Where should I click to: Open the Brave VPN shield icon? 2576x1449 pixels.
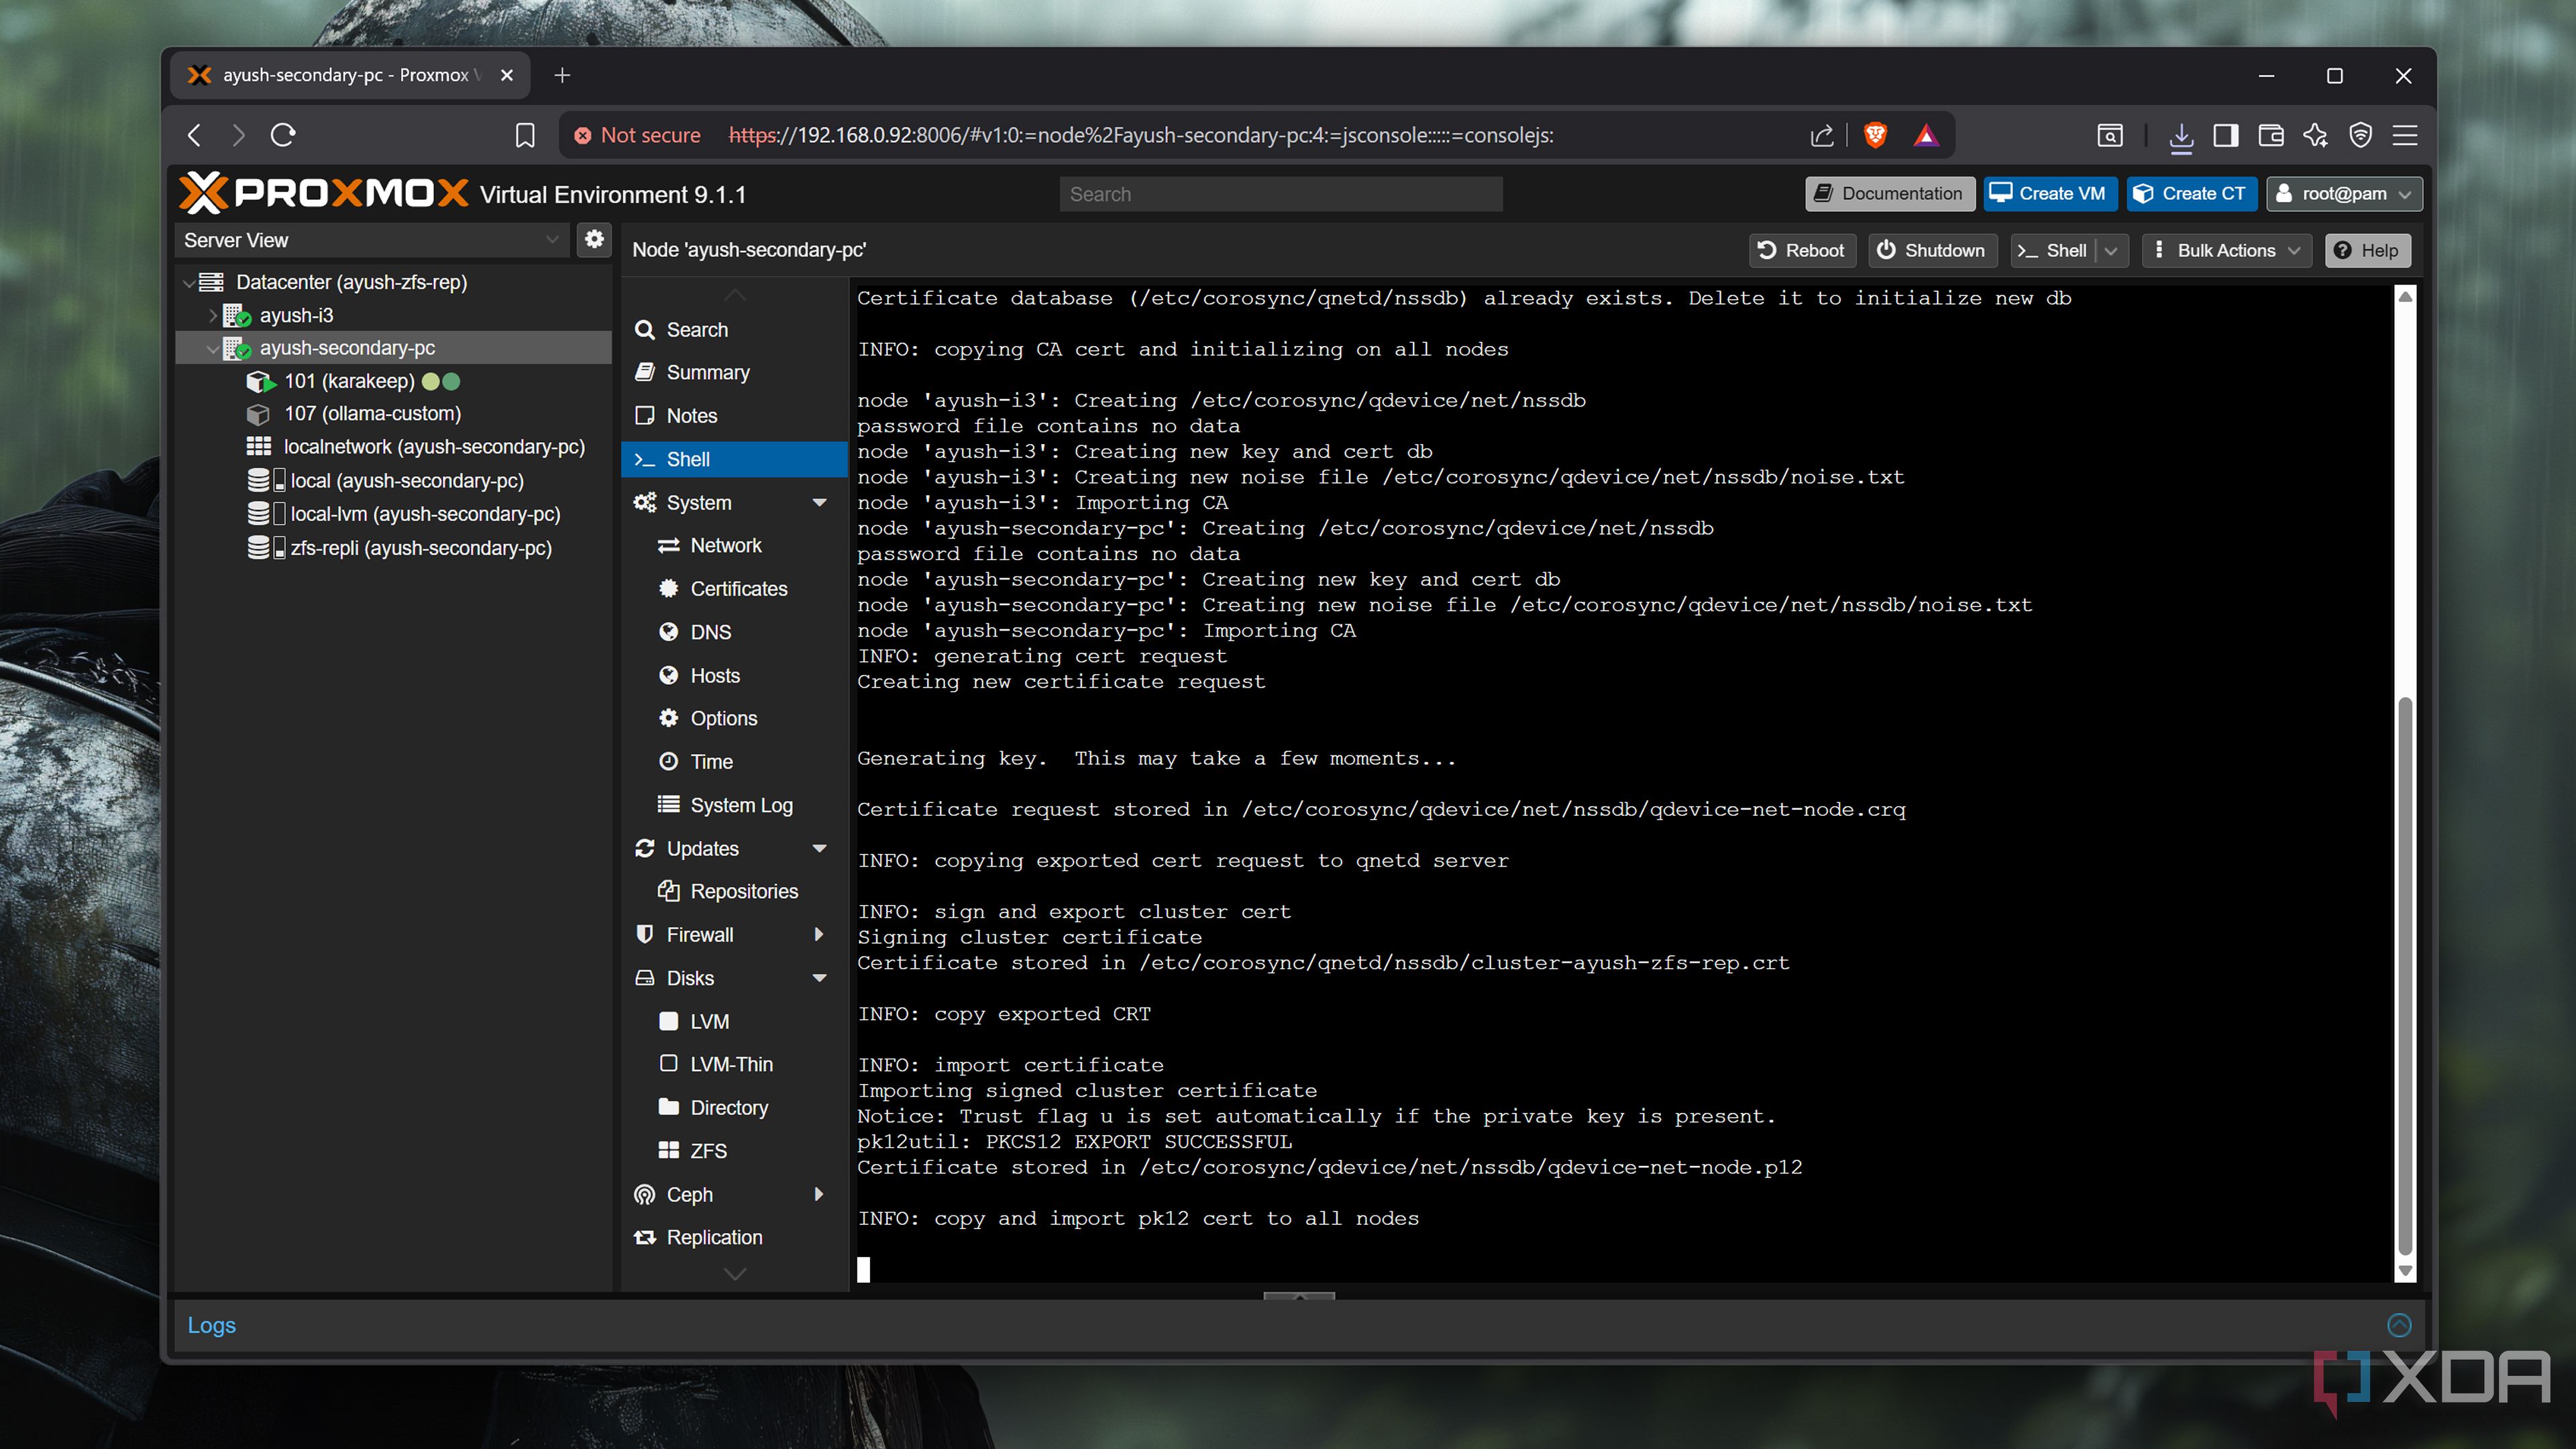click(x=2361, y=135)
